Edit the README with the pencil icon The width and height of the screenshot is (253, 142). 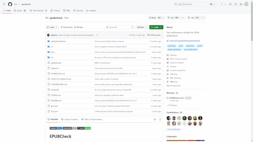155,119
